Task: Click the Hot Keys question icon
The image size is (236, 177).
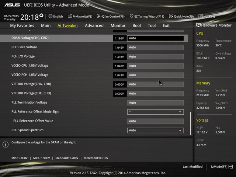Action: [201, 16]
